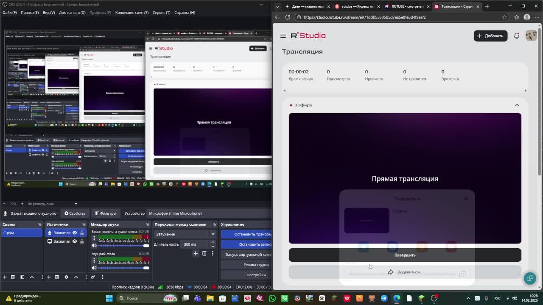The width and height of the screenshot is (543, 305).
Task: Open browser tab list dropdown arrow
Action: tap(277, 6)
